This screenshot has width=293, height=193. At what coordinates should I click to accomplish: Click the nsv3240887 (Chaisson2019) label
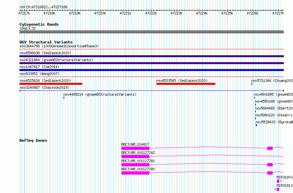[44, 87]
